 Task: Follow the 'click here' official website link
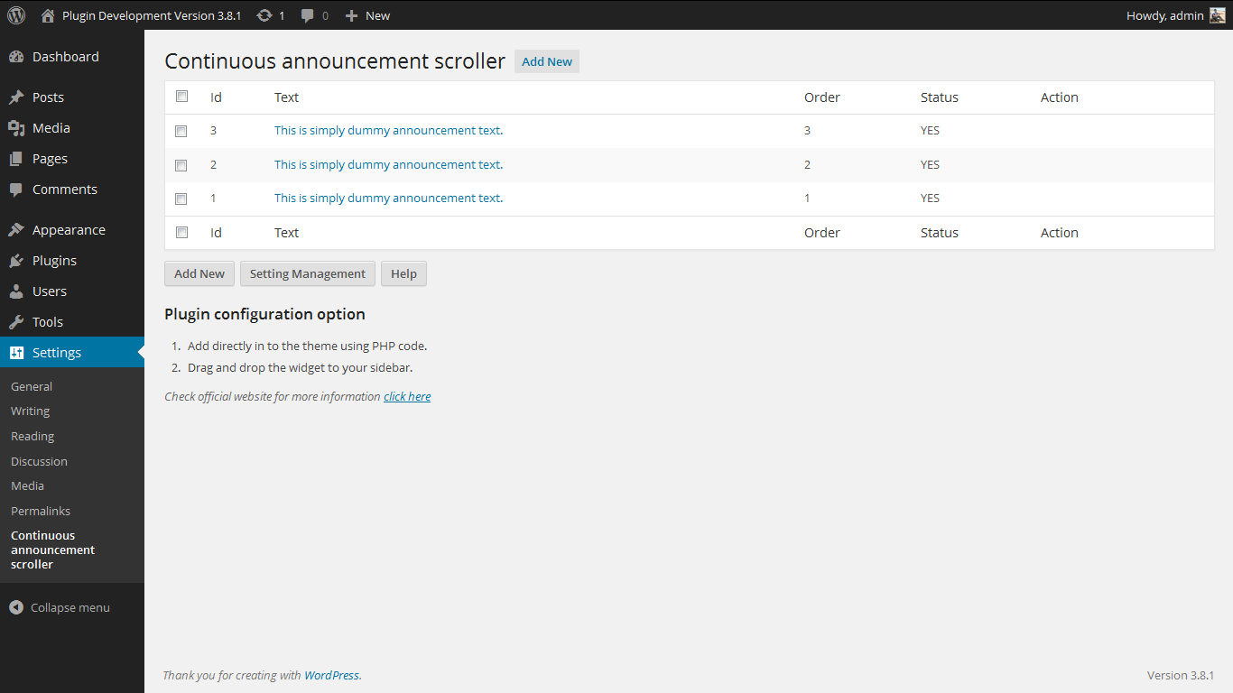click(407, 396)
